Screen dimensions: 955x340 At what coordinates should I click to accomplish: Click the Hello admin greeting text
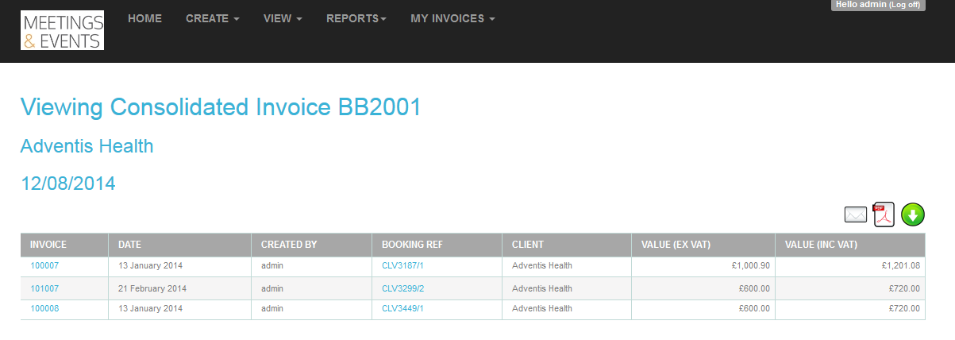pyautogui.click(x=861, y=5)
